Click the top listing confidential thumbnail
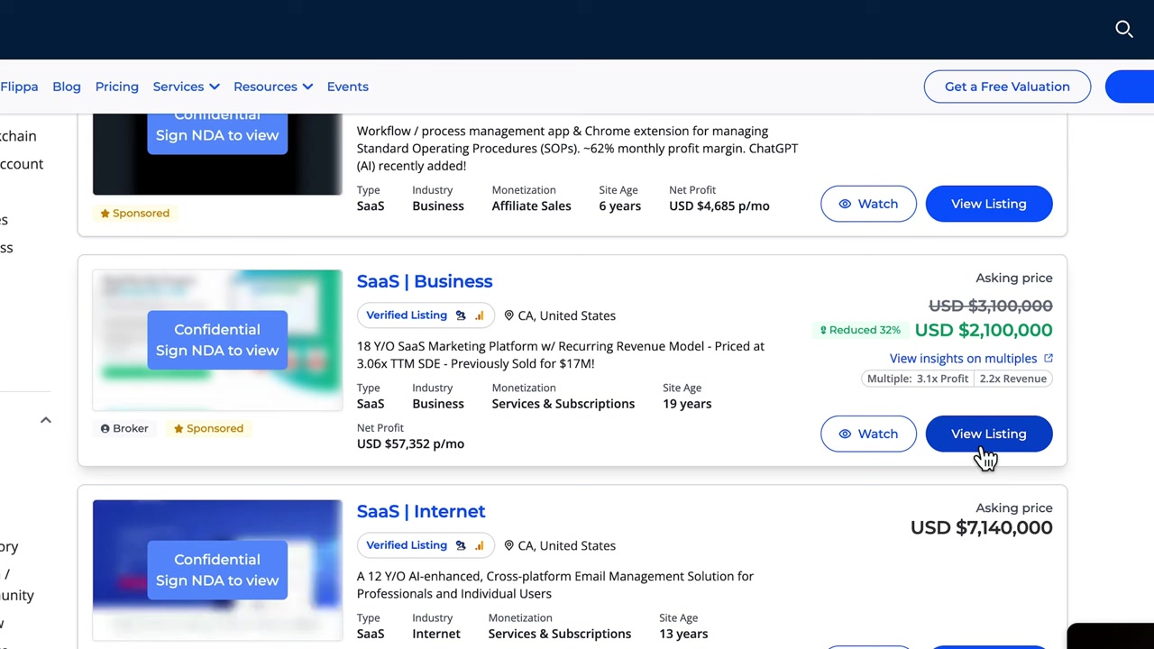Screen dimensions: 1154x649 pyautogui.click(x=217, y=153)
